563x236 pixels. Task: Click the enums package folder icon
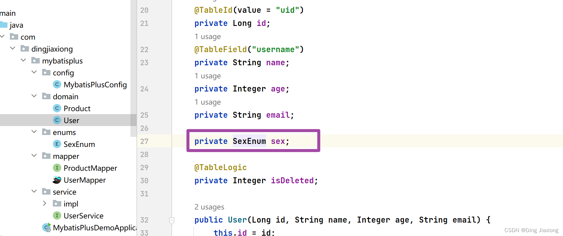click(x=46, y=132)
